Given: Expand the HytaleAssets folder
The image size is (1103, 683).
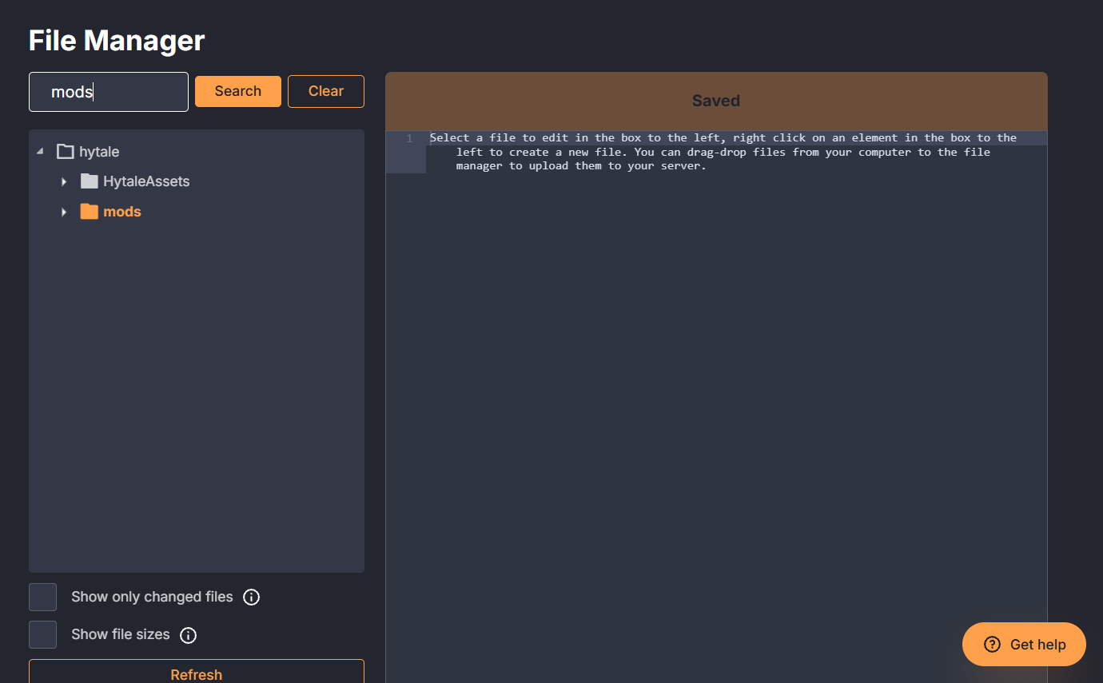Looking at the screenshot, I should click(64, 181).
